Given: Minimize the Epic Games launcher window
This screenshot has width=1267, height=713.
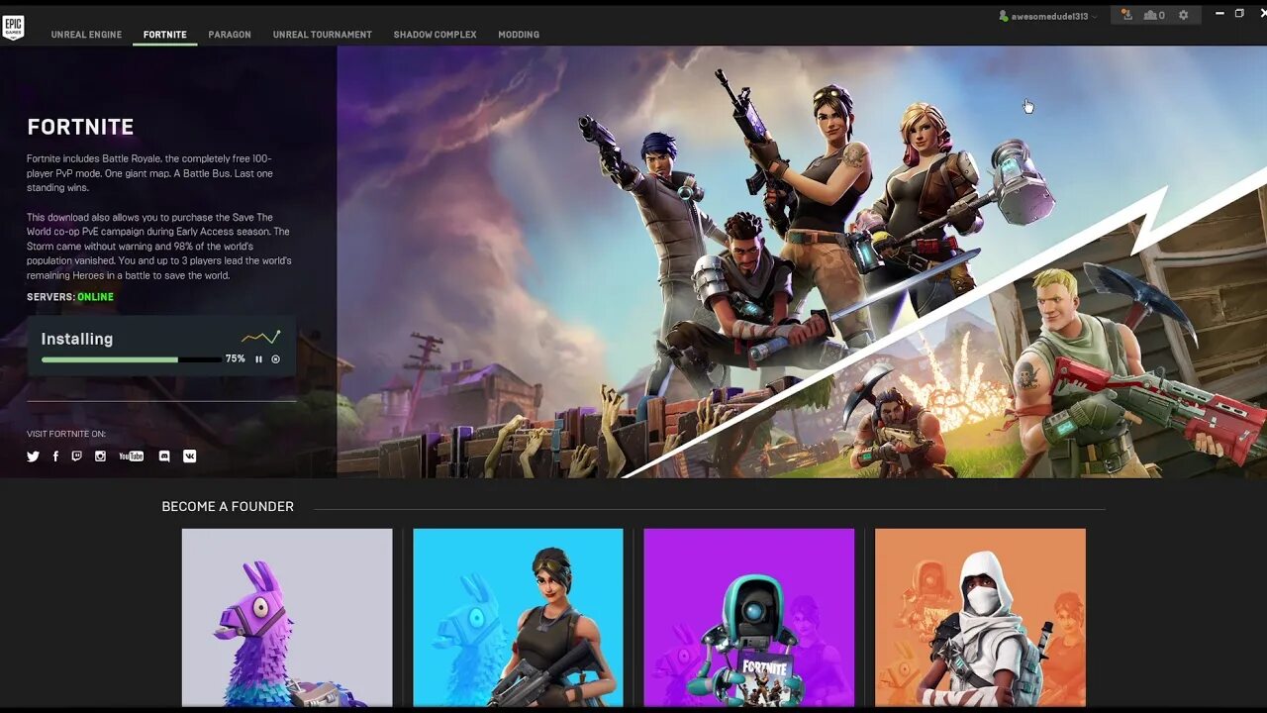Looking at the screenshot, I should [x=1218, y=14].
